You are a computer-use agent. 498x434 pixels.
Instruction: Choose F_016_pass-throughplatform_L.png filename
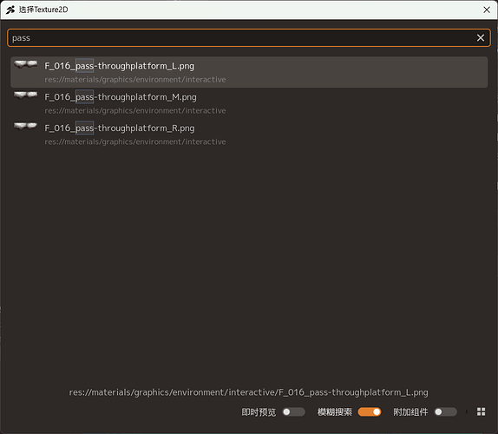click(x=120, y=66)
